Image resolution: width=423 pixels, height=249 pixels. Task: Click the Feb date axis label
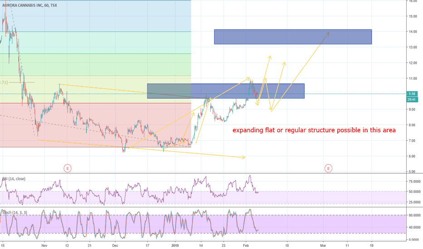click(x=246, y=245)
